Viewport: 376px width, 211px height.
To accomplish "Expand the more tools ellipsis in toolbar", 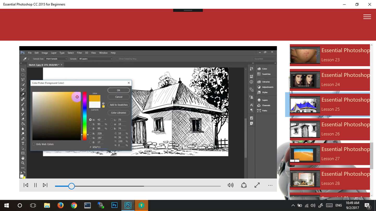I will point(23,168).
